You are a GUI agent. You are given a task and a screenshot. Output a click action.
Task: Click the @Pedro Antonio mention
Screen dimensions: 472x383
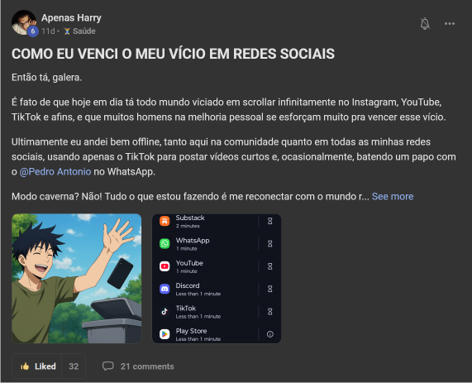pyautogui.click(x=55, y=172)
